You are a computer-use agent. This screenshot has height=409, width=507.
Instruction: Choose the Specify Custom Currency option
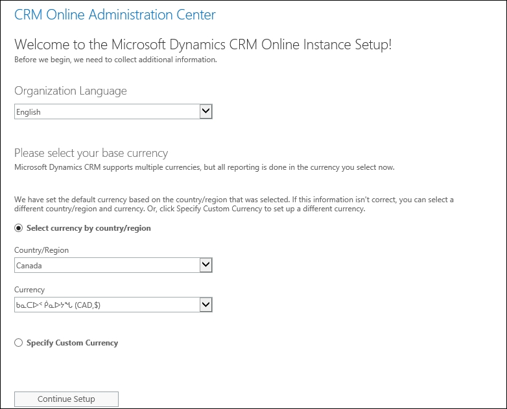tap(18, 343)
